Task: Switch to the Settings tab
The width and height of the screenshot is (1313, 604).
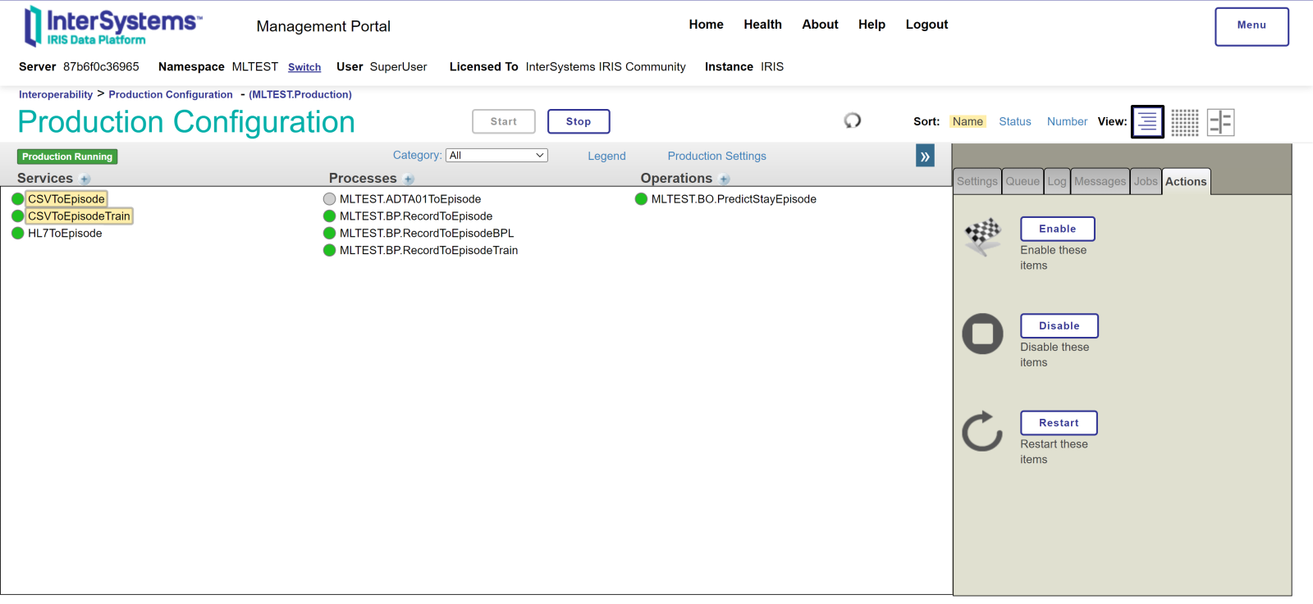Action: coord(977,182)
